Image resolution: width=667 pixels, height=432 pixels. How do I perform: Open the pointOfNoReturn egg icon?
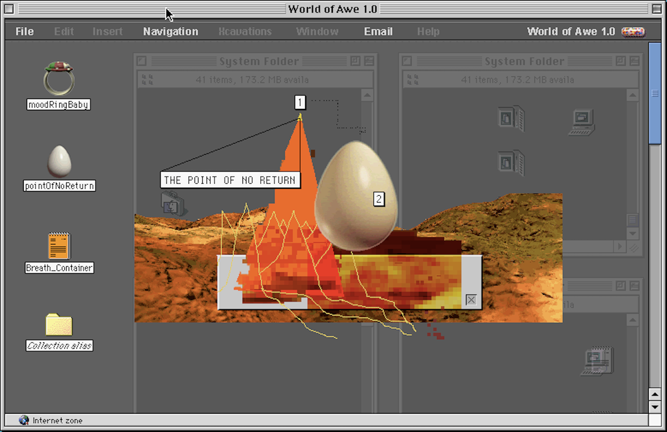pos(58,161)
